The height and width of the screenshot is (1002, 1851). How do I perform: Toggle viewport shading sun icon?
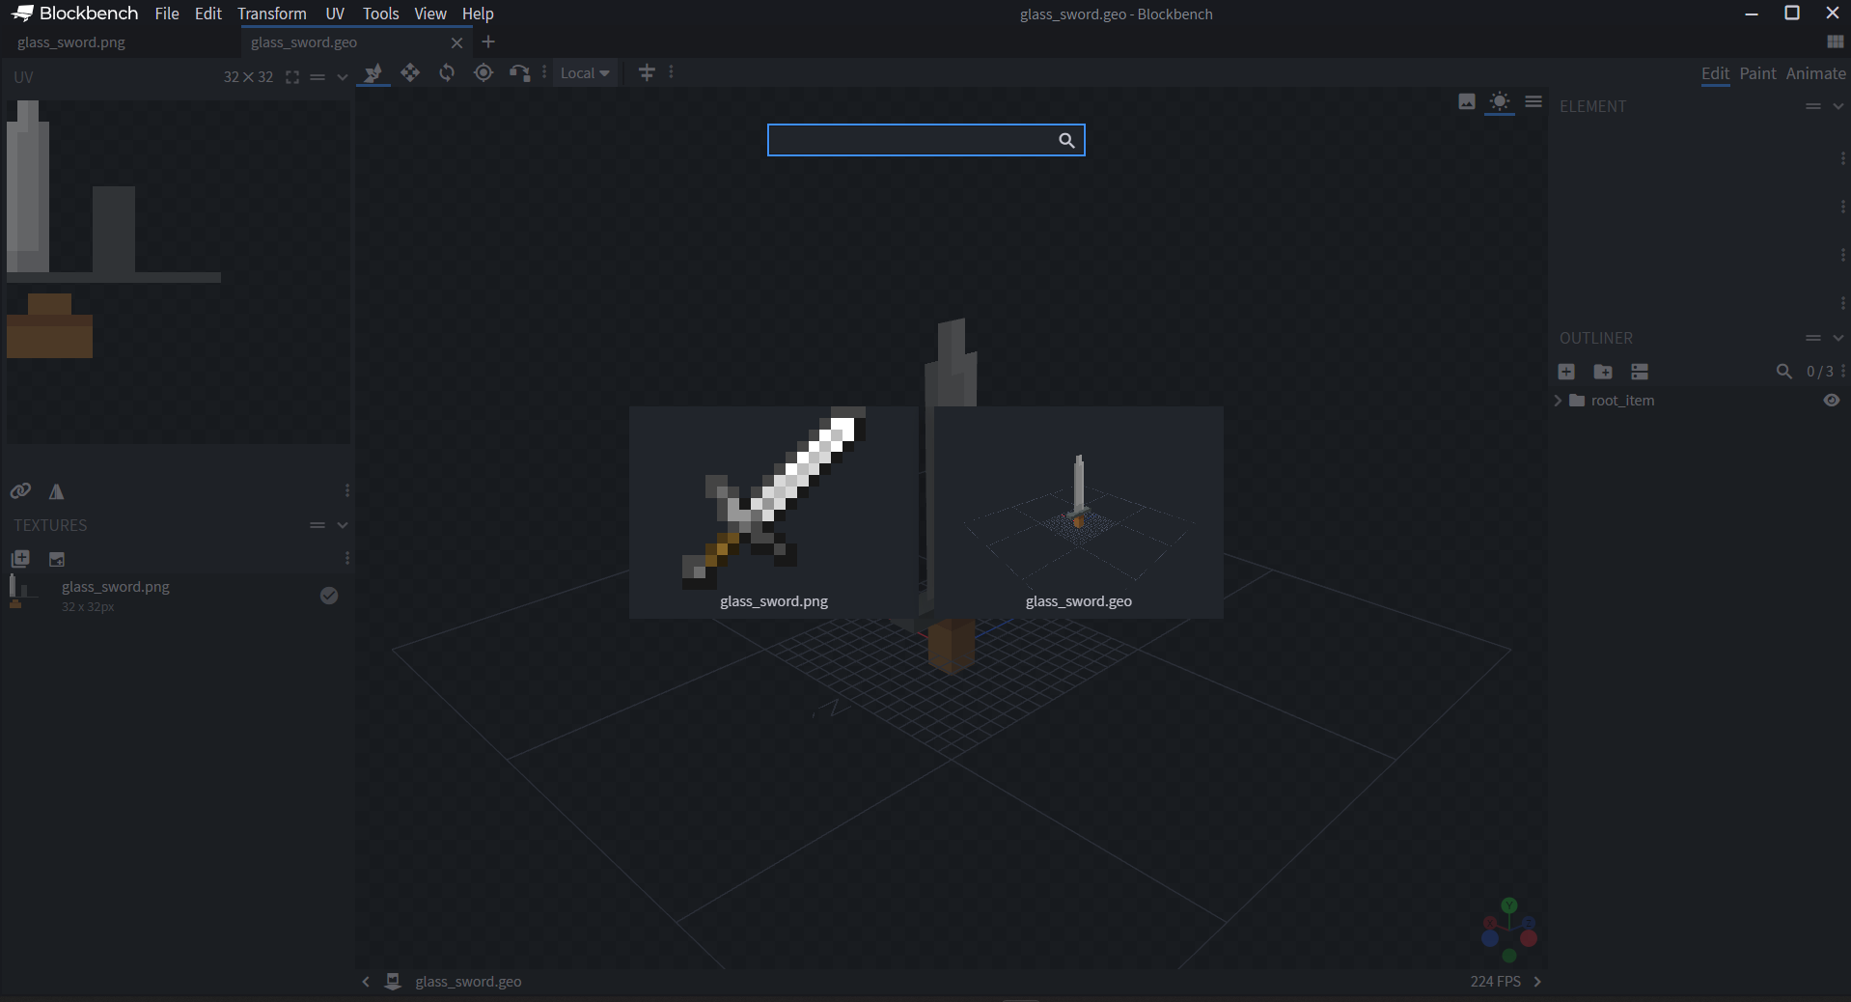(1500, 102)
